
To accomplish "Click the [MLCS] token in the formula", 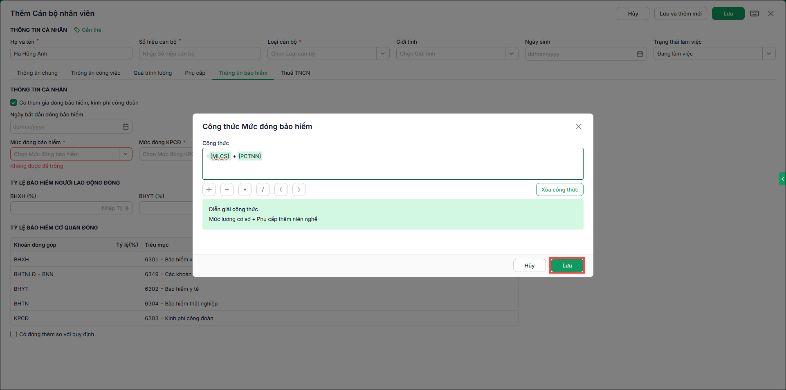I will point(220,156).
